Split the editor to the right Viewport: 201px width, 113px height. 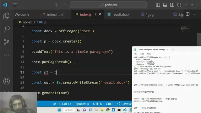pyautogui.click(x=187, y=14)
